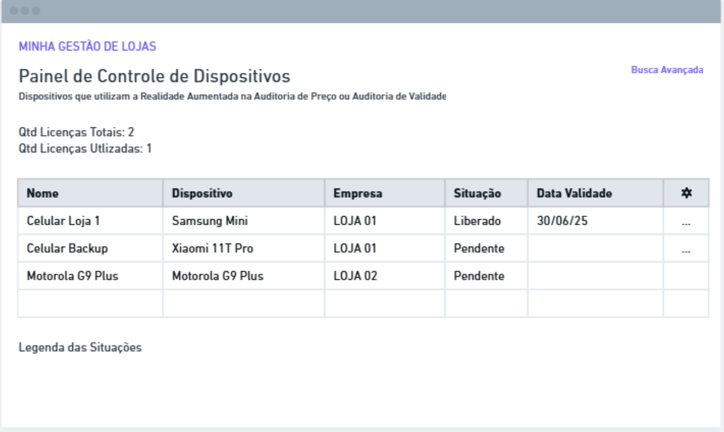Select the Motorola G9 Plus name cell
The width and height of the screenshot is (724, 432).
click(x=72, y=276)
